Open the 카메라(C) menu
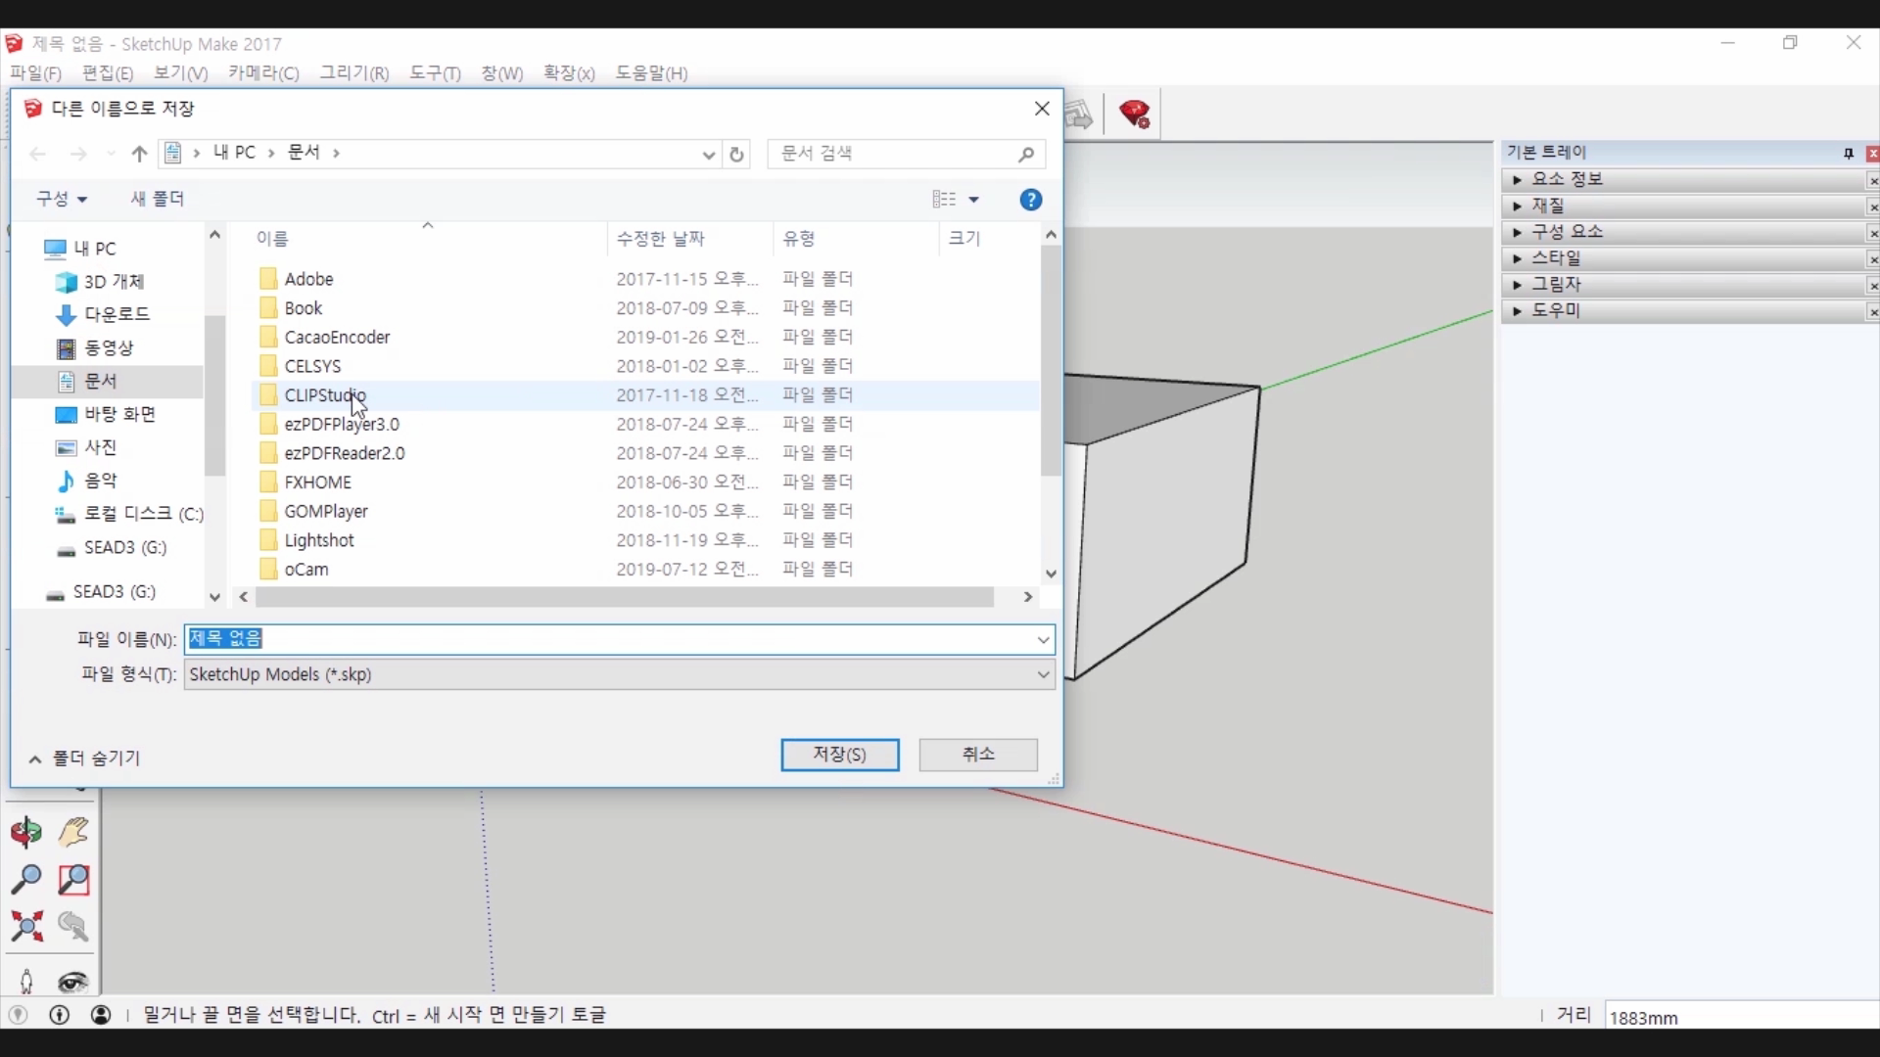The image size is (1880, 1057). pos(263,73)
